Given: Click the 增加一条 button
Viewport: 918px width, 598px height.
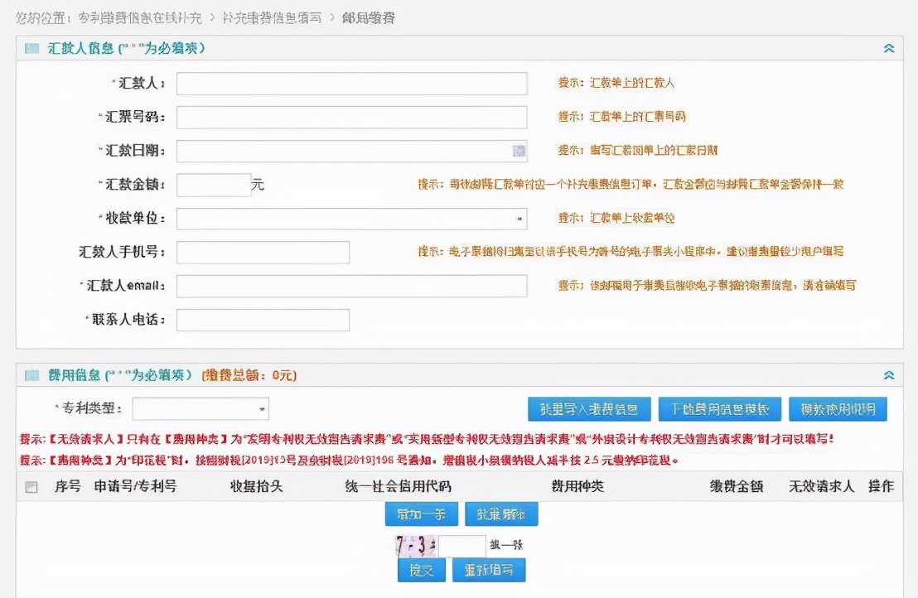Looking at the screenshot, I should coord(421,514).
